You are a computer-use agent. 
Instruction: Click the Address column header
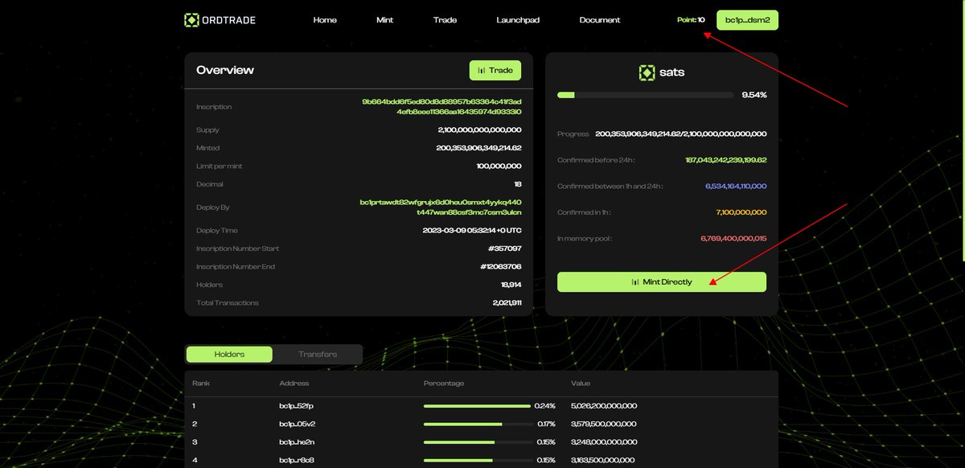pos(294,384)
